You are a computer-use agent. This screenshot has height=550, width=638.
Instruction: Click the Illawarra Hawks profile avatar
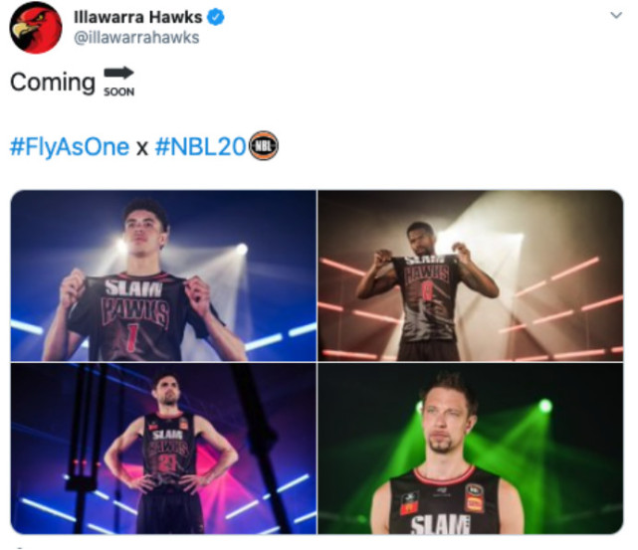pyautogui.click(x=36, y=27)
